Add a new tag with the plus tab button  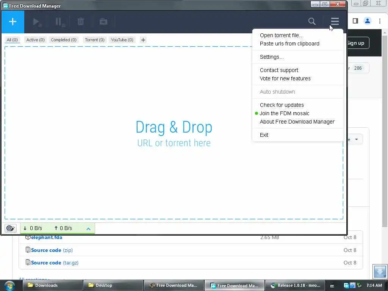(143, 40)
